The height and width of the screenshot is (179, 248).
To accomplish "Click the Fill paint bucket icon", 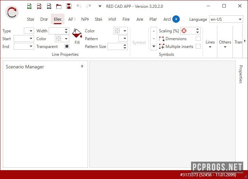I will coord(77,33).
